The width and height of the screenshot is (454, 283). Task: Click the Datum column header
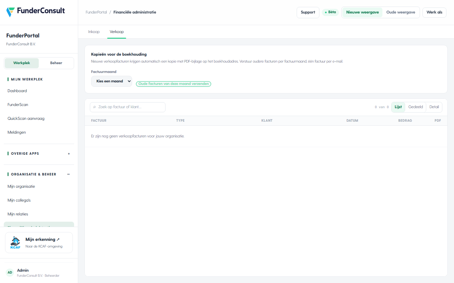[352, 121]
